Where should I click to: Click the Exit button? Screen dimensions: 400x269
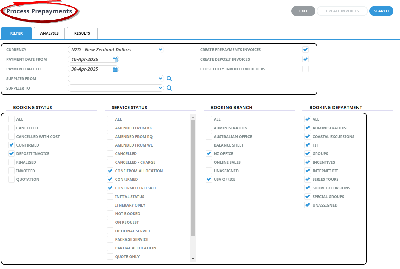coord(303,11)
